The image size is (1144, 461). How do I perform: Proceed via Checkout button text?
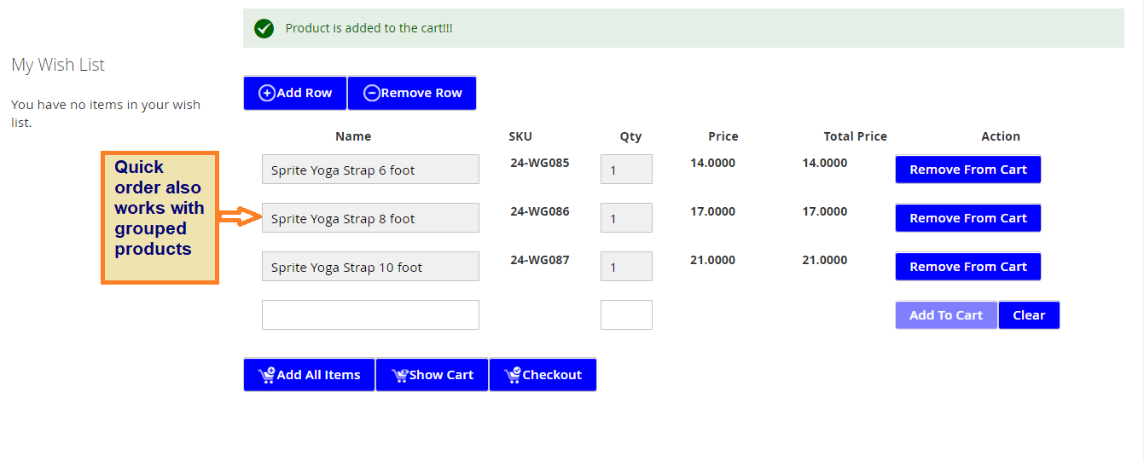(x=552, y=375)
